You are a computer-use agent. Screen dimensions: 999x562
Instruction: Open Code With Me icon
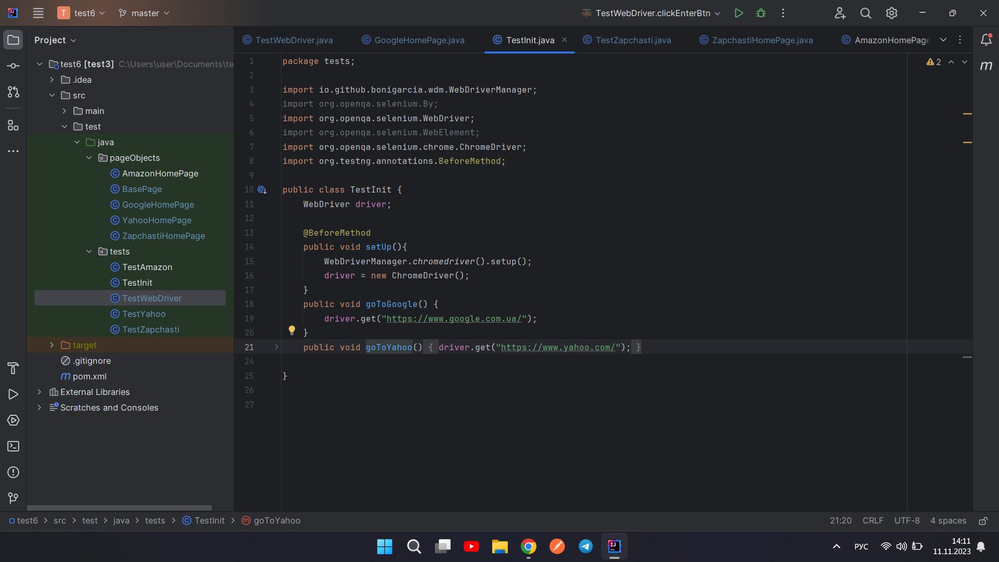point(840,13)
